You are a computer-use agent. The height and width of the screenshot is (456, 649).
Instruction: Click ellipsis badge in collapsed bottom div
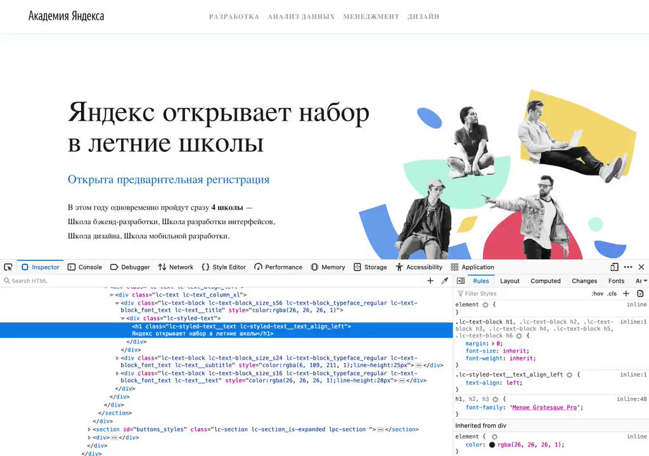[x=114, y=438]
